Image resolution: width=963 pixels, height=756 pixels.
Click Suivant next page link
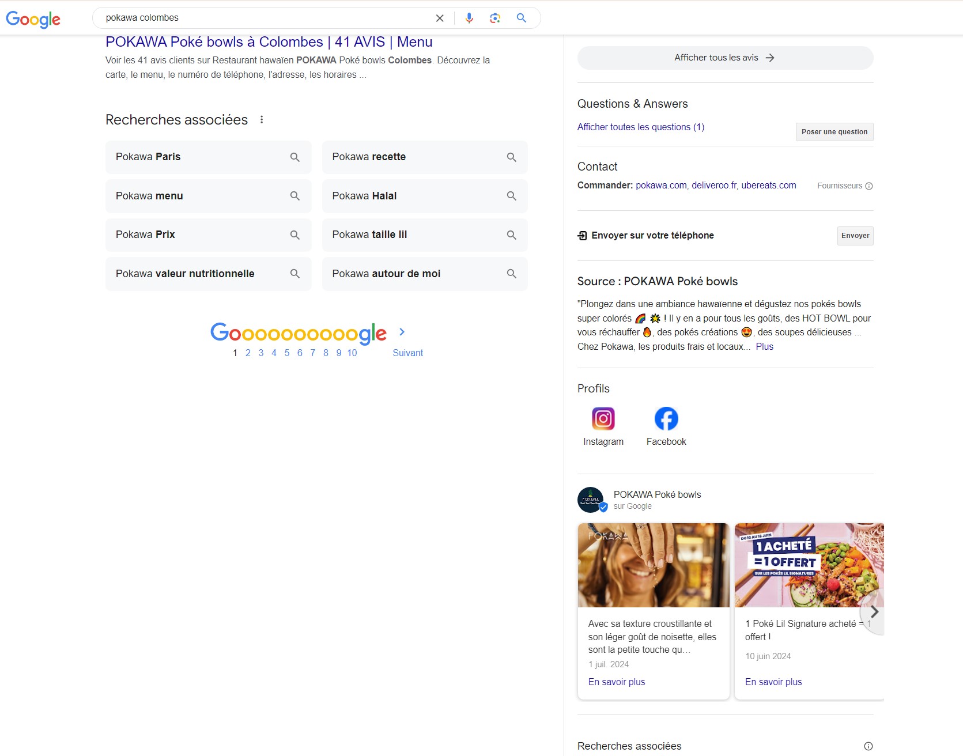pyautogui.click(x=407, y=353)
